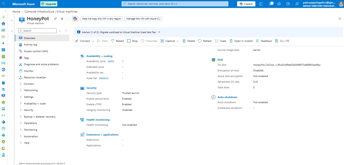This screenshot has height=165, width=344.
Task: Toggle HoneyPot as a favorite with the star
Action: tap(62, 19)
